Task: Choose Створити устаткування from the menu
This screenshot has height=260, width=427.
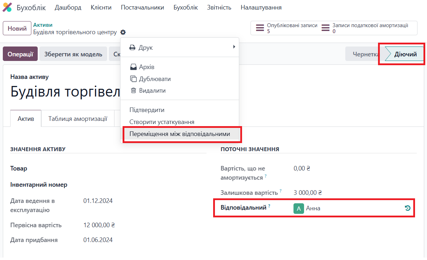Action: [x=162, y=122]
